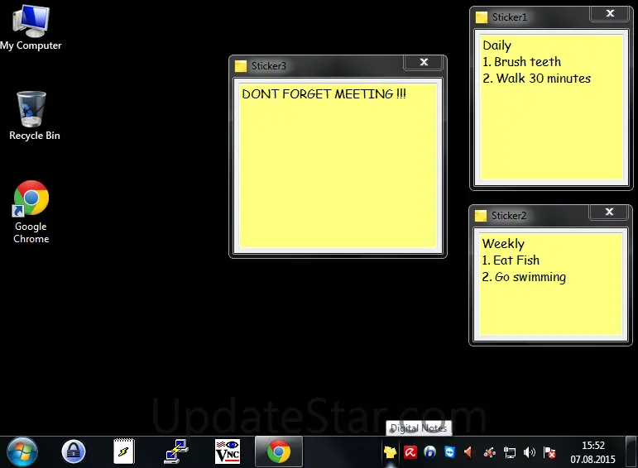Click the blue round b tray icon

[429, 452]
